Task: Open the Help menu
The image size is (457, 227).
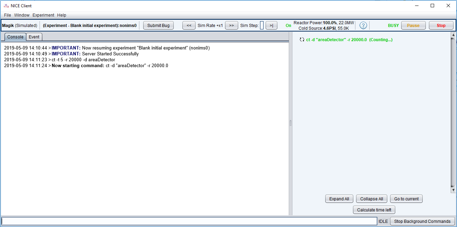Action: click(x=62, y=15)
